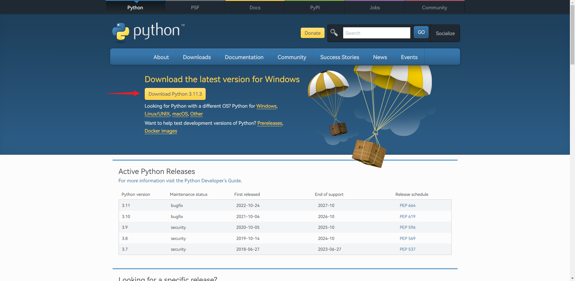The height and width of the screenshot is (281, 575).
Task: Click the 2023-06-27 end of support cell
Action: pyautogui.click(x=329, y=249)
